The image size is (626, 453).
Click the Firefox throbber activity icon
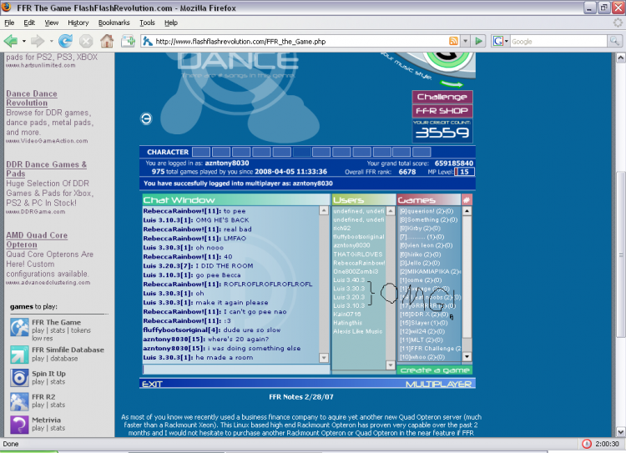coord(617,23)
